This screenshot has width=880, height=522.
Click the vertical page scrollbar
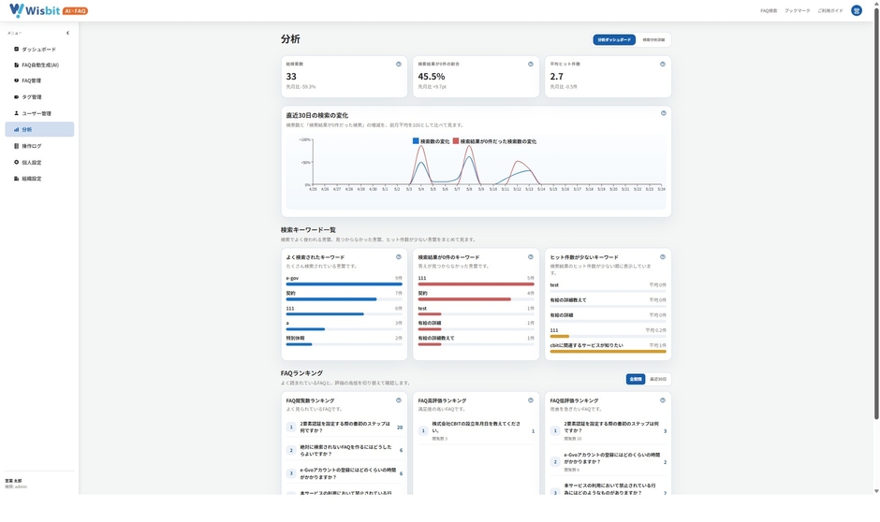coord(876,213)
